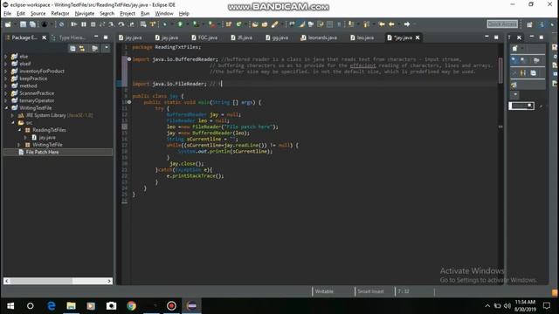Image resolution: width=559 pixels, height=314 pixels.
Task: Click the New Java Package toolbar icon
Action: point(229,24)
